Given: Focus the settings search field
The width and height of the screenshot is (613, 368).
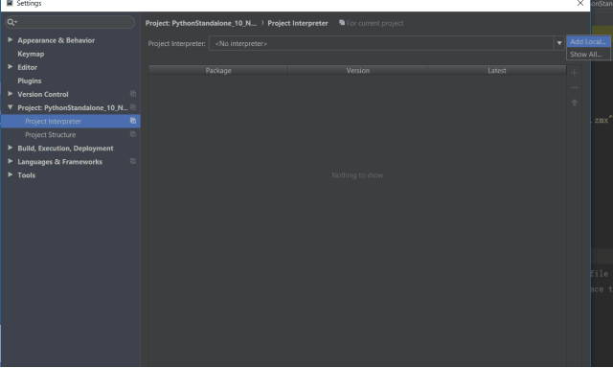Looking at the screenshot, I should point(70,22).
